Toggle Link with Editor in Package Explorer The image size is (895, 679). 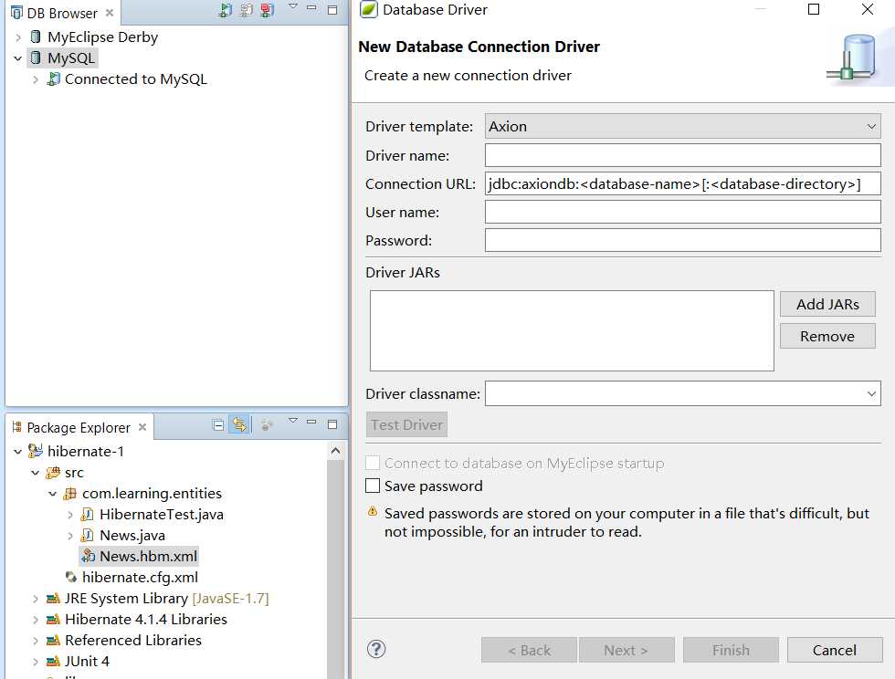click(x=239, y=424)
